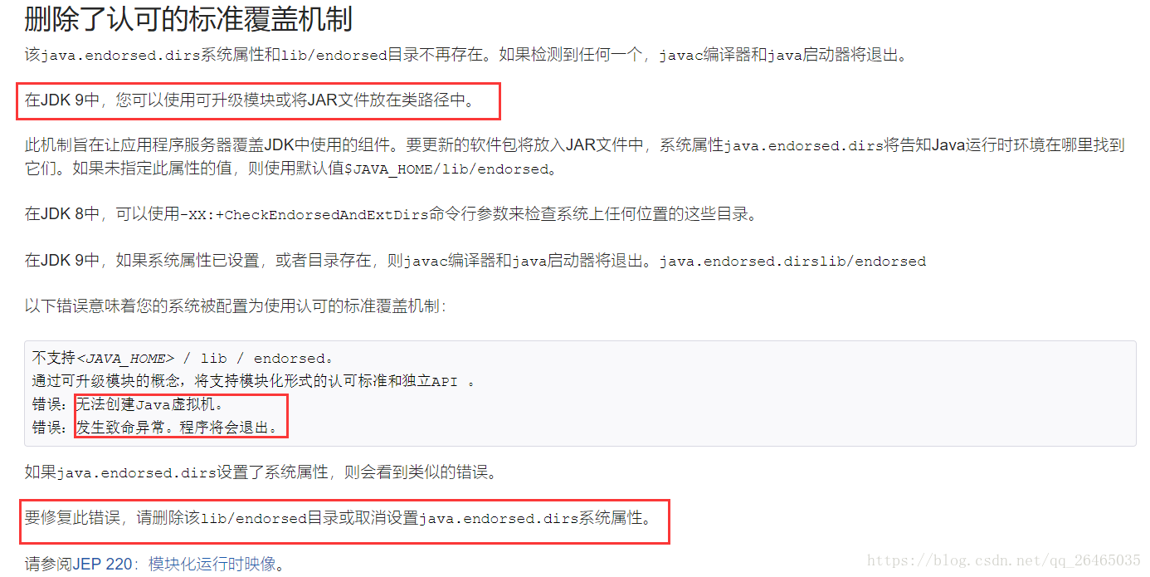Click the error line 无法创建Java虚拟机
Viewport: 1150px width, 577px height.
tap(149, 405)
